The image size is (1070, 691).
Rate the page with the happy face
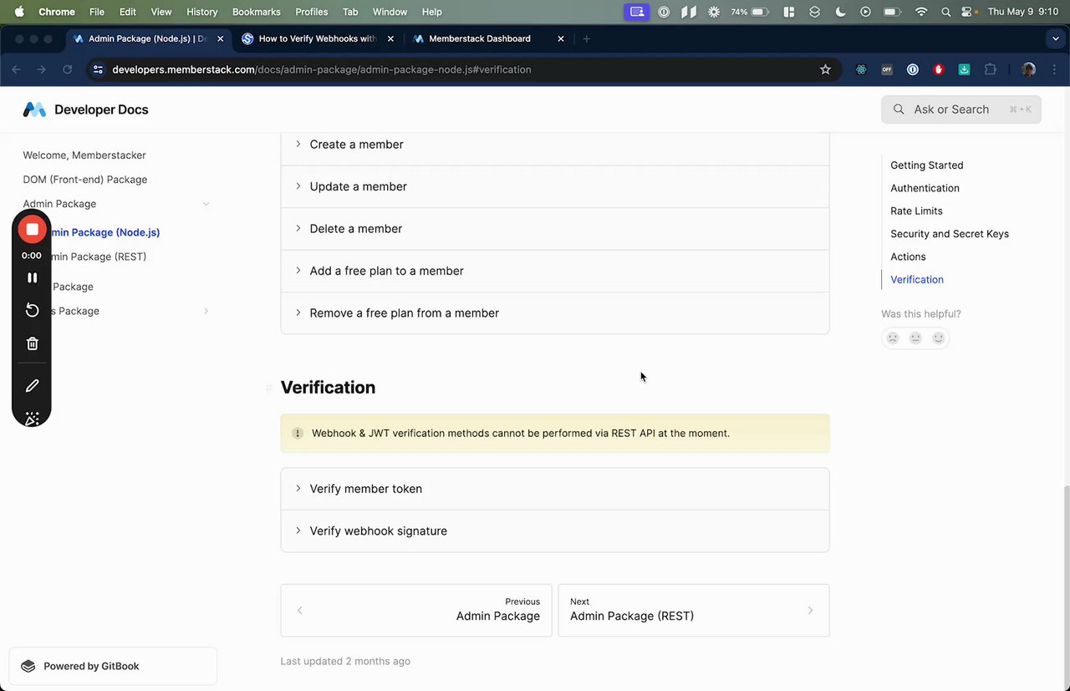click(x=939, y=338)
